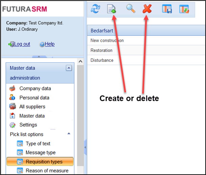206x175 pixels.
Task: Collapse the Master data administration panel
Action: pos(69,68)
